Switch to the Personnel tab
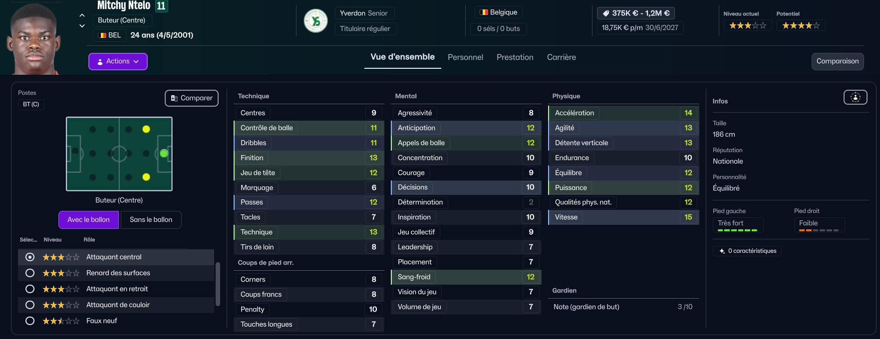 click(465, 57)
